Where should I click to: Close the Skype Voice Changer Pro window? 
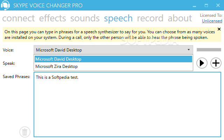tap(218, 6)
